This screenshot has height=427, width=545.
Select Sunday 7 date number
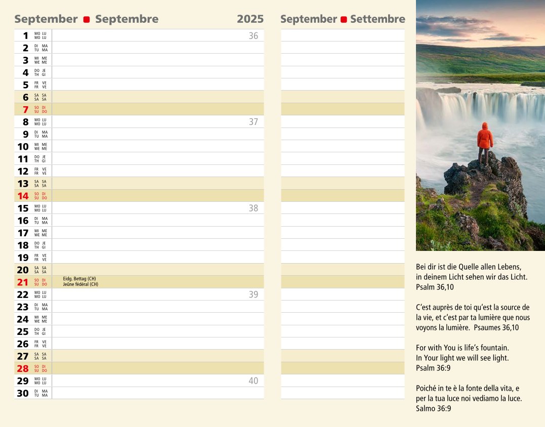pyautogui.click(x=25, y=109)
